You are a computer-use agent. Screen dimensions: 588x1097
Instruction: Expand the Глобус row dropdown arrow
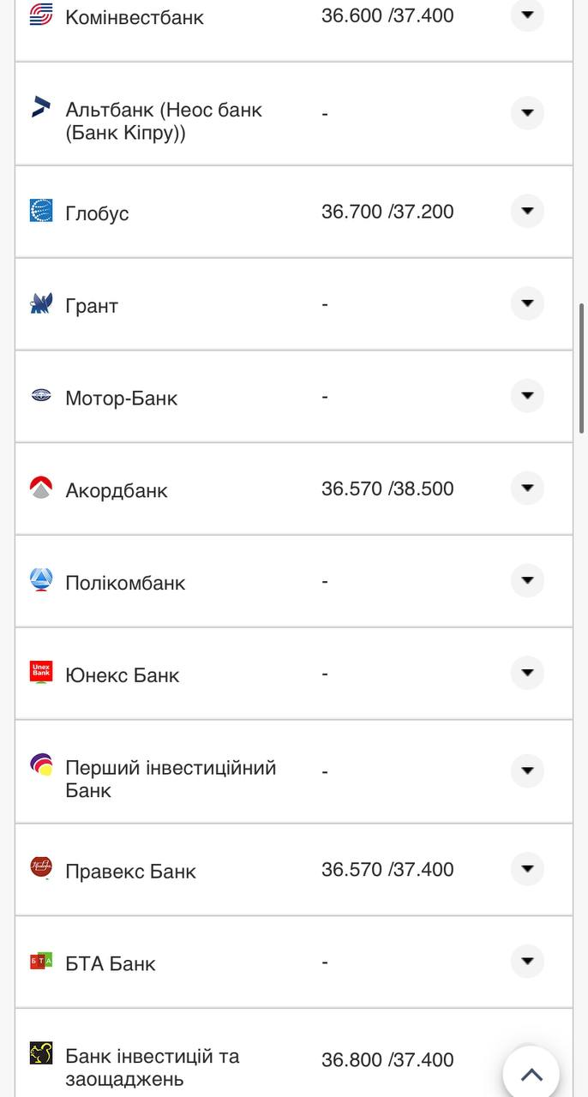527,209
